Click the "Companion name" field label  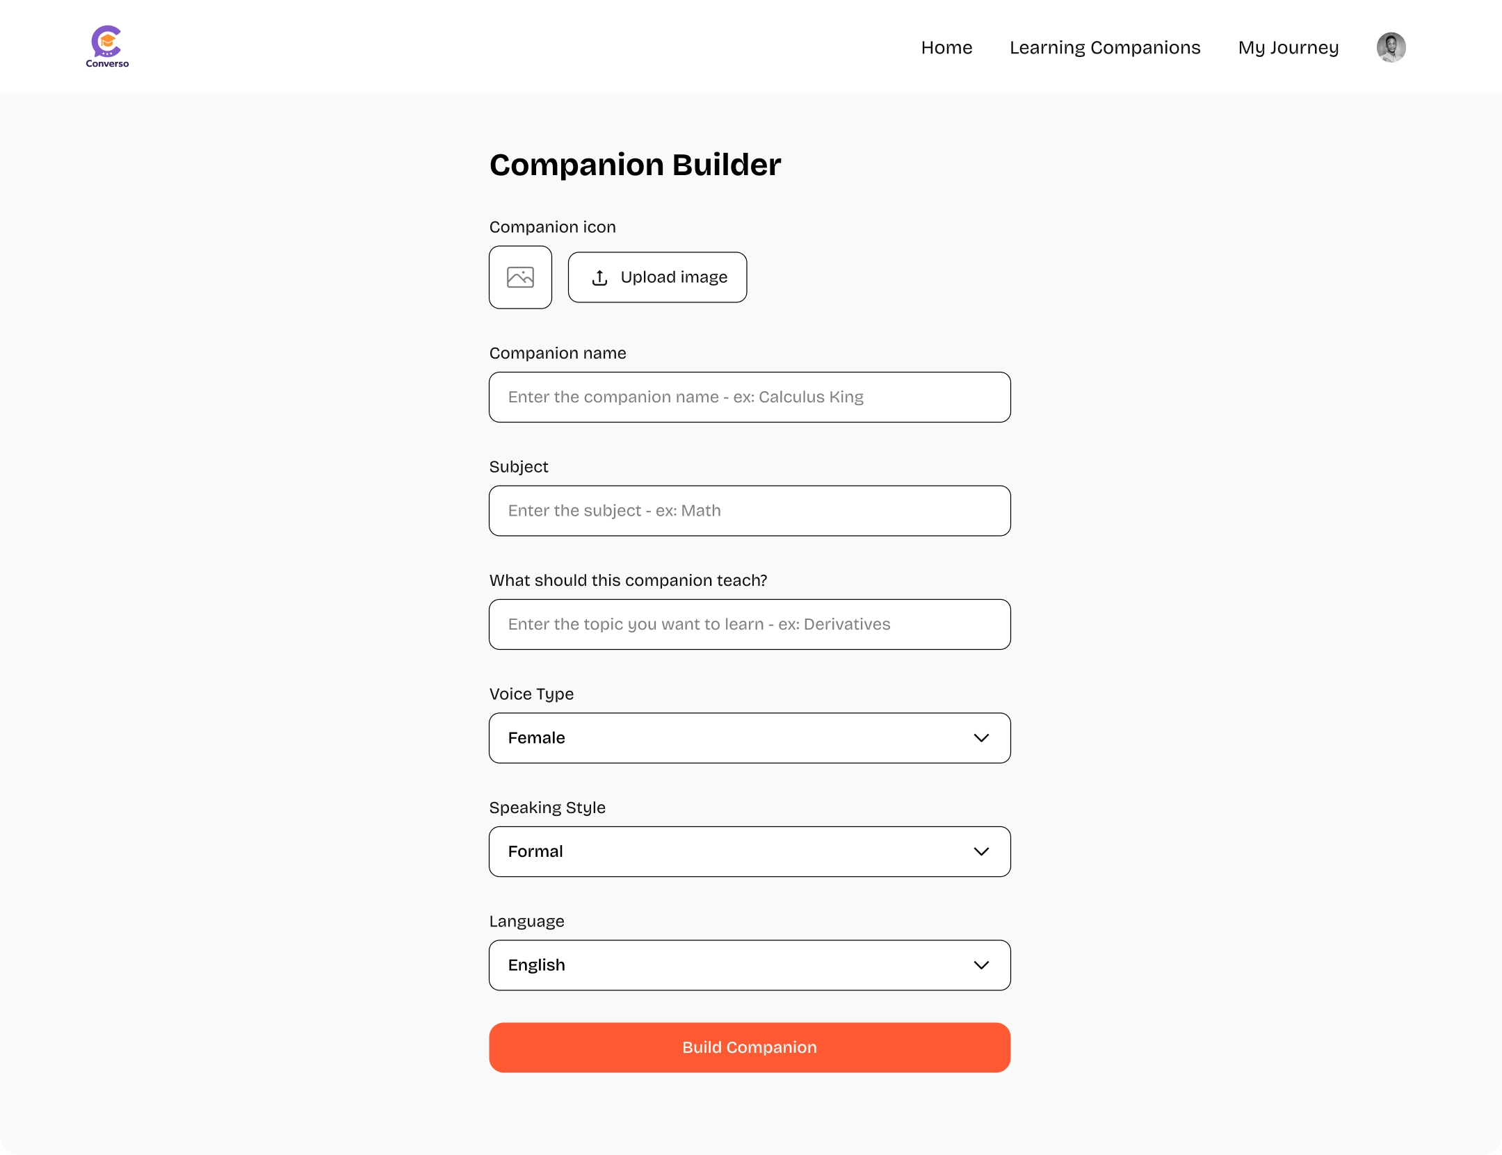[558, 353]
